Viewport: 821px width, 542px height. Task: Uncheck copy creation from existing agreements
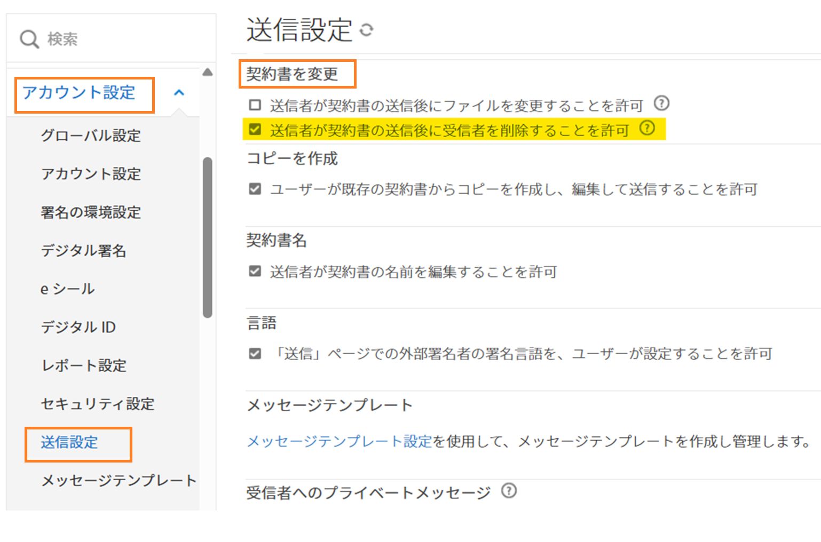tap(255, 189)
